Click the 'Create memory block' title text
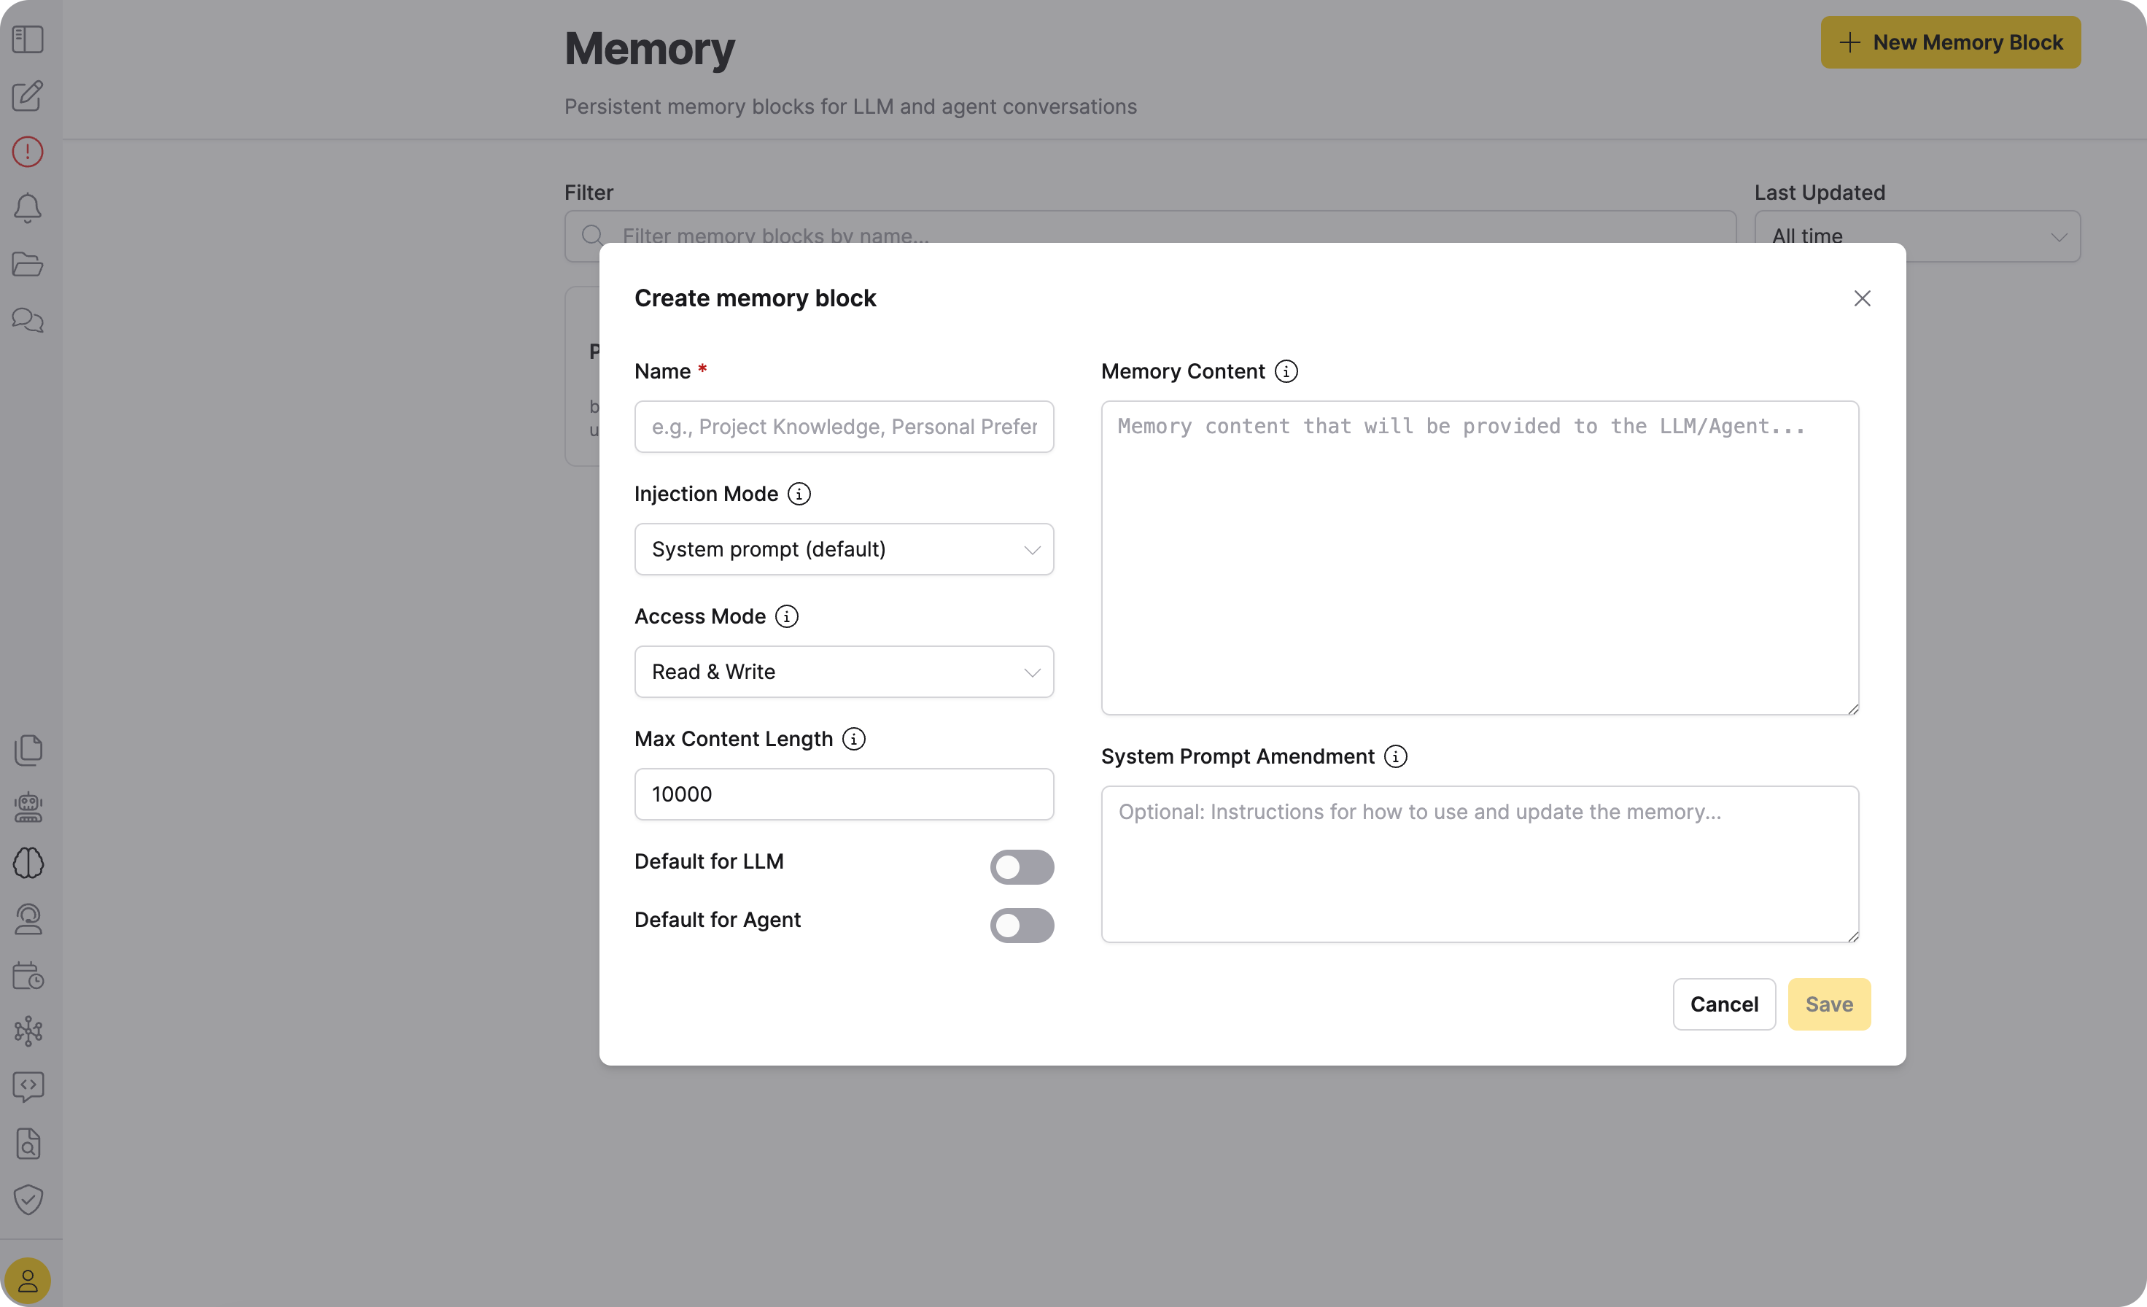The width and height of the screenshot is (2147, 1307). click(x=755, y=298)
